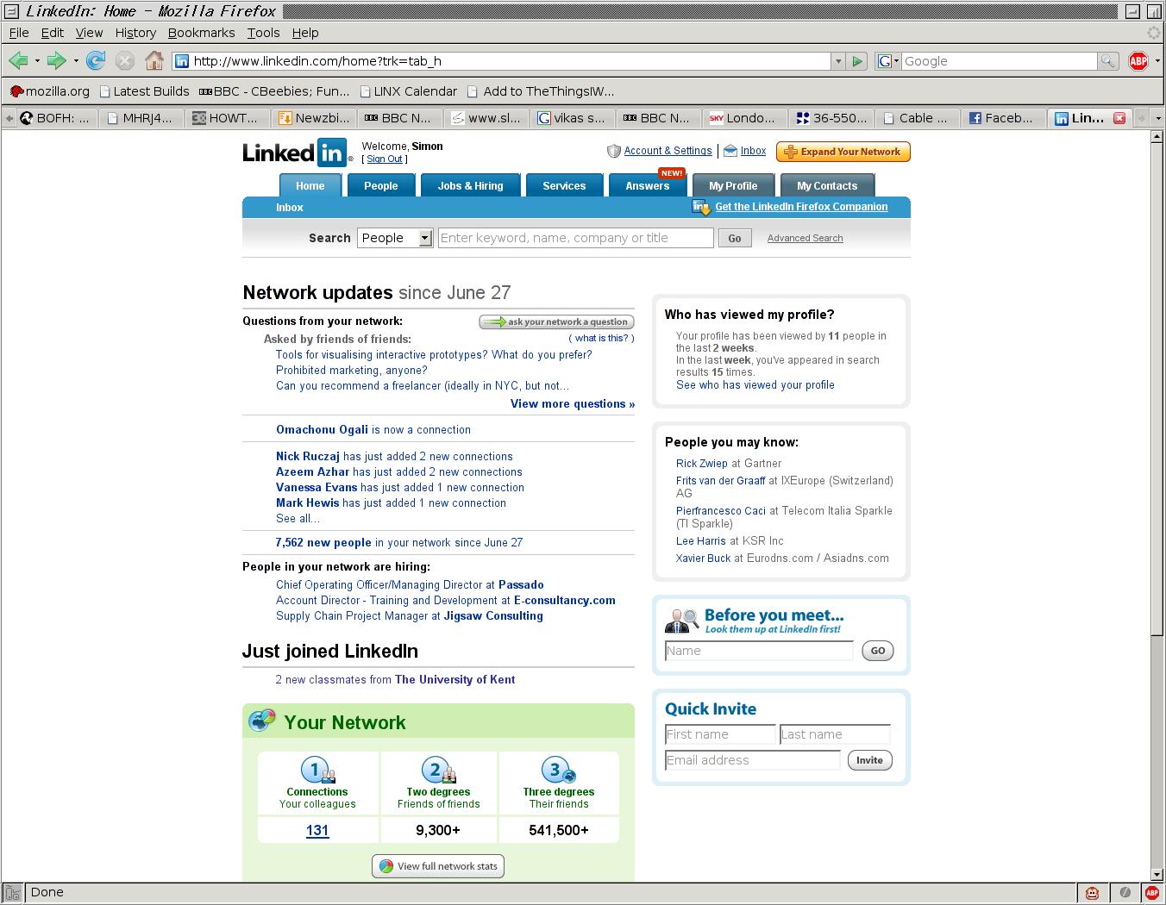The image size is (1166, 905).
Task: Open the Inbox sub-navigation link
Action: (290, 207)
